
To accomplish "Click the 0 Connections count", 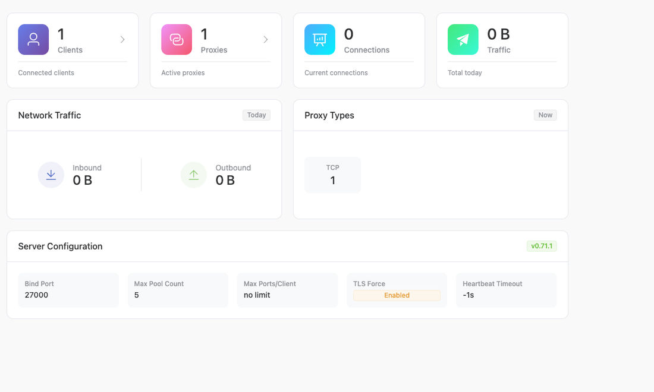I will pyautogui.click(x=348, y=34).
